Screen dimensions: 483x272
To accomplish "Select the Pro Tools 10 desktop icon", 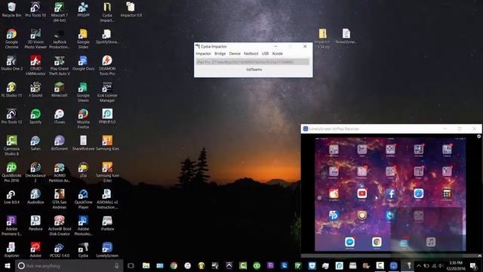I will [x=35, y=9].
